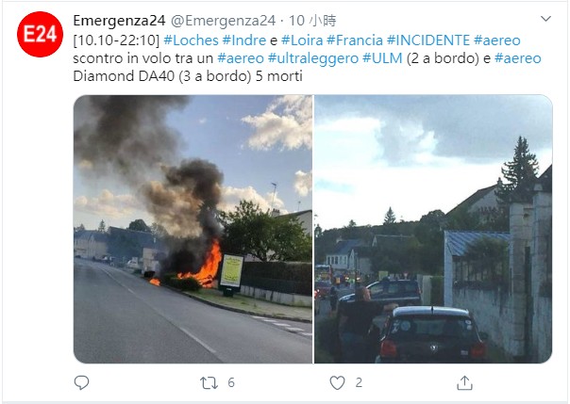Screen dimensions: 570x404
Task: Open the #Loches hashtag
Action: coord(192,40)
